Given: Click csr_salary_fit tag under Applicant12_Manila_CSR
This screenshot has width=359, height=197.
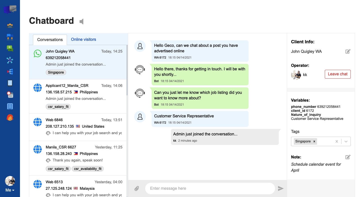Looking at the screenshot, I should point(58,107).
